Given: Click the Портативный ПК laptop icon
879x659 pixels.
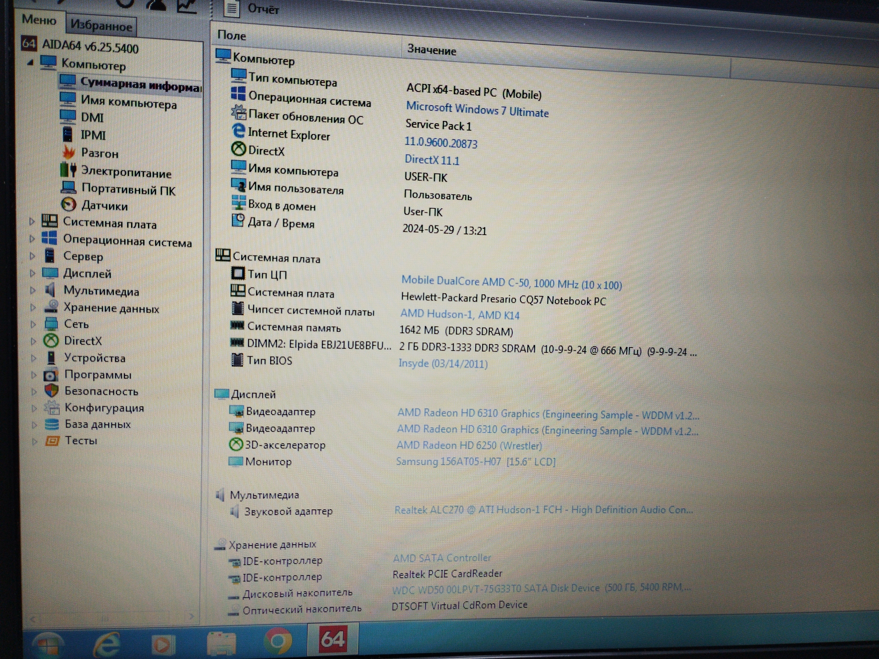Looking at the screenshot, I should coord(68,187).
